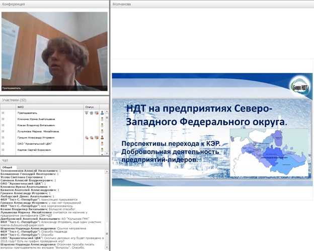Viewport: 314px width, 251px height.
Task: Select participant name Карпов Сергей Борисович
Action: tap(34, 150)
